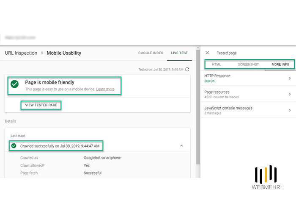Go back to URL Inspection breadcrumb

point(21,53)
